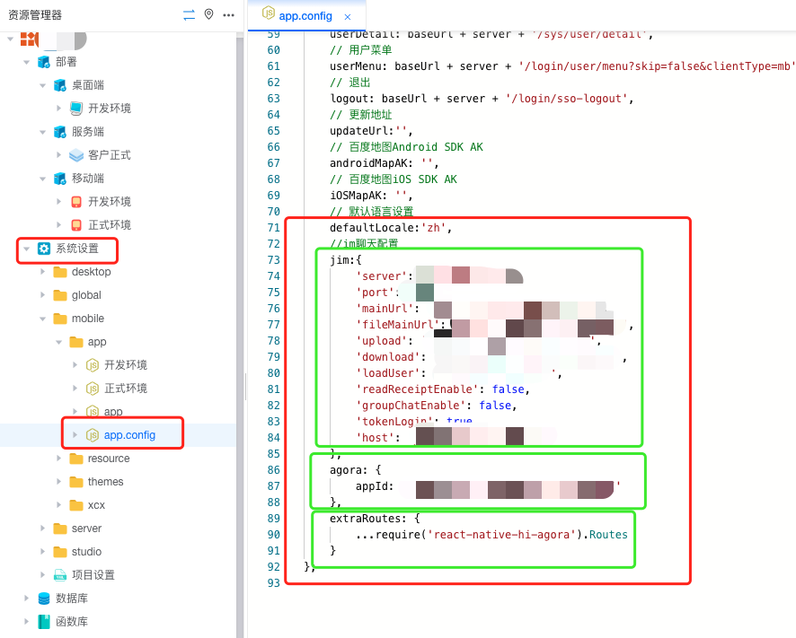Select 正式环境 under 移动端
This screenshot has height=638, width=796.
[109, 225]
